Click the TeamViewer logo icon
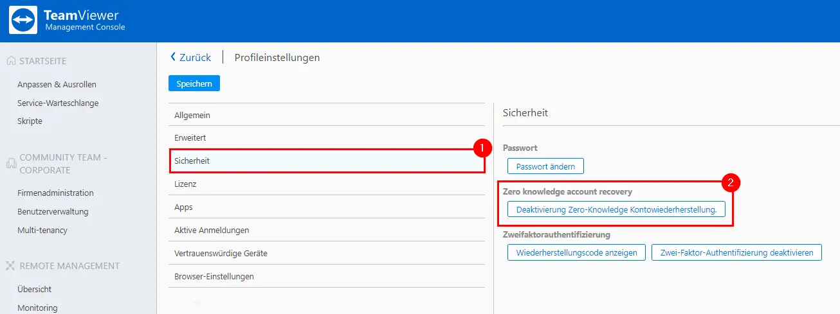This screenshot has width=840, height=314. click(23, 20)
